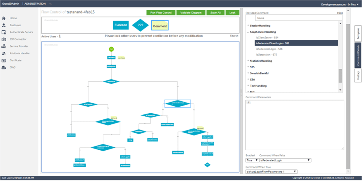Click the command tree scrollbar up arrow
The height and width of the screenshot is (181, 362).
click(340, 24)
